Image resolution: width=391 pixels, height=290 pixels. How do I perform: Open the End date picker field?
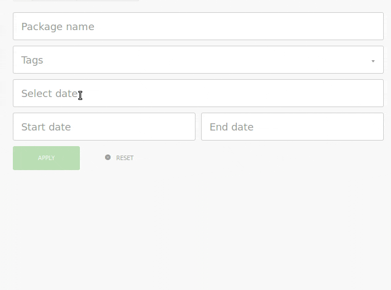tap(292, 127)
